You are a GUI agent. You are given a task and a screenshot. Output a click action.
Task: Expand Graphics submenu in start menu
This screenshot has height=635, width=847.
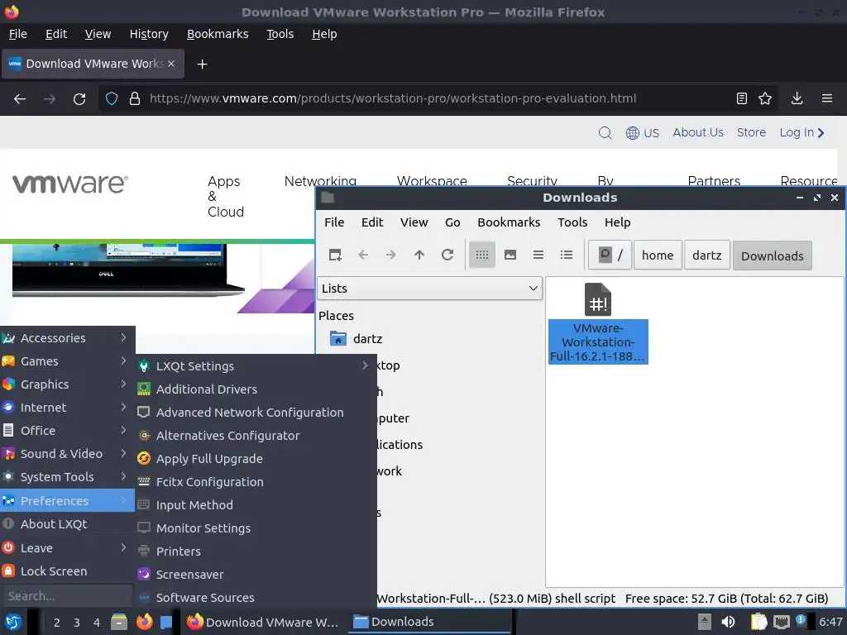(x=68, y=384)
